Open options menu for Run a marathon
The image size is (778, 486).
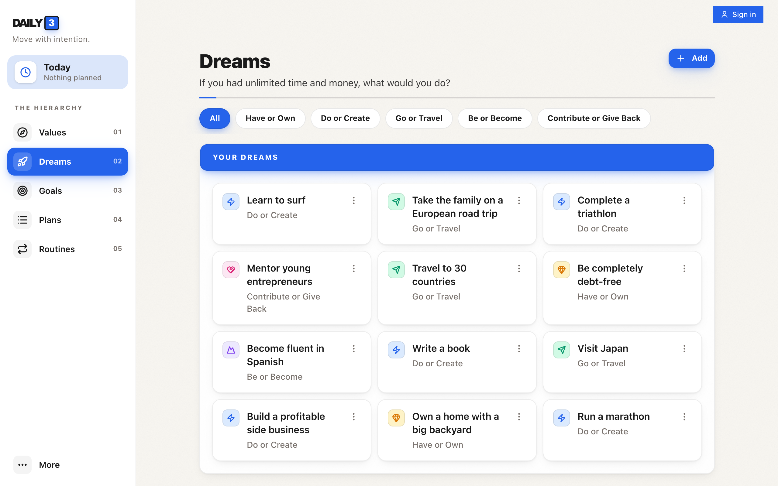pyautogui.click(x=684, y=417)
